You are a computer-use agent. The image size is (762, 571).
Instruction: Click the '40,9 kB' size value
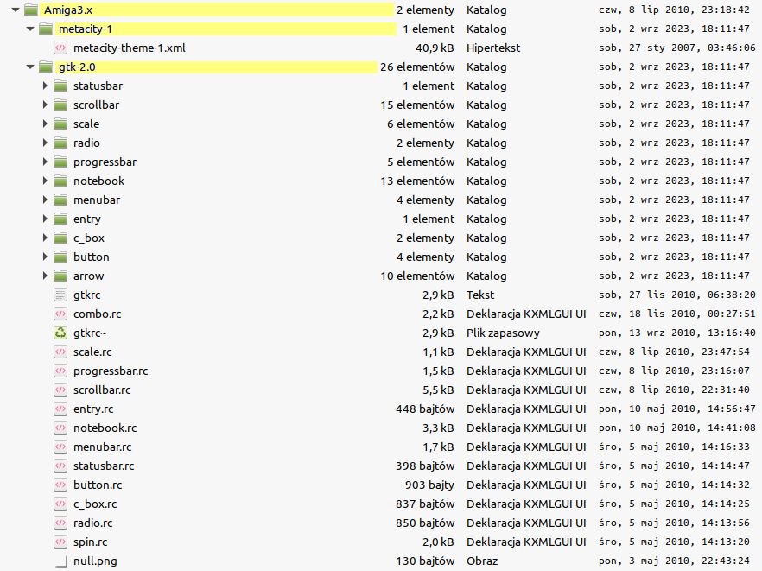click(435, 48)
